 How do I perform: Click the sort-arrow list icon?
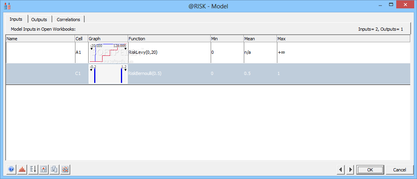click(x=33, y=169)
